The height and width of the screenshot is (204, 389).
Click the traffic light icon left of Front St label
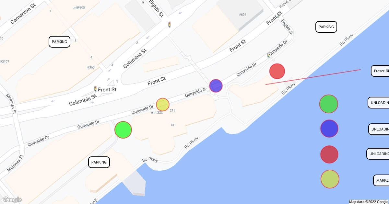click(96, 89)
